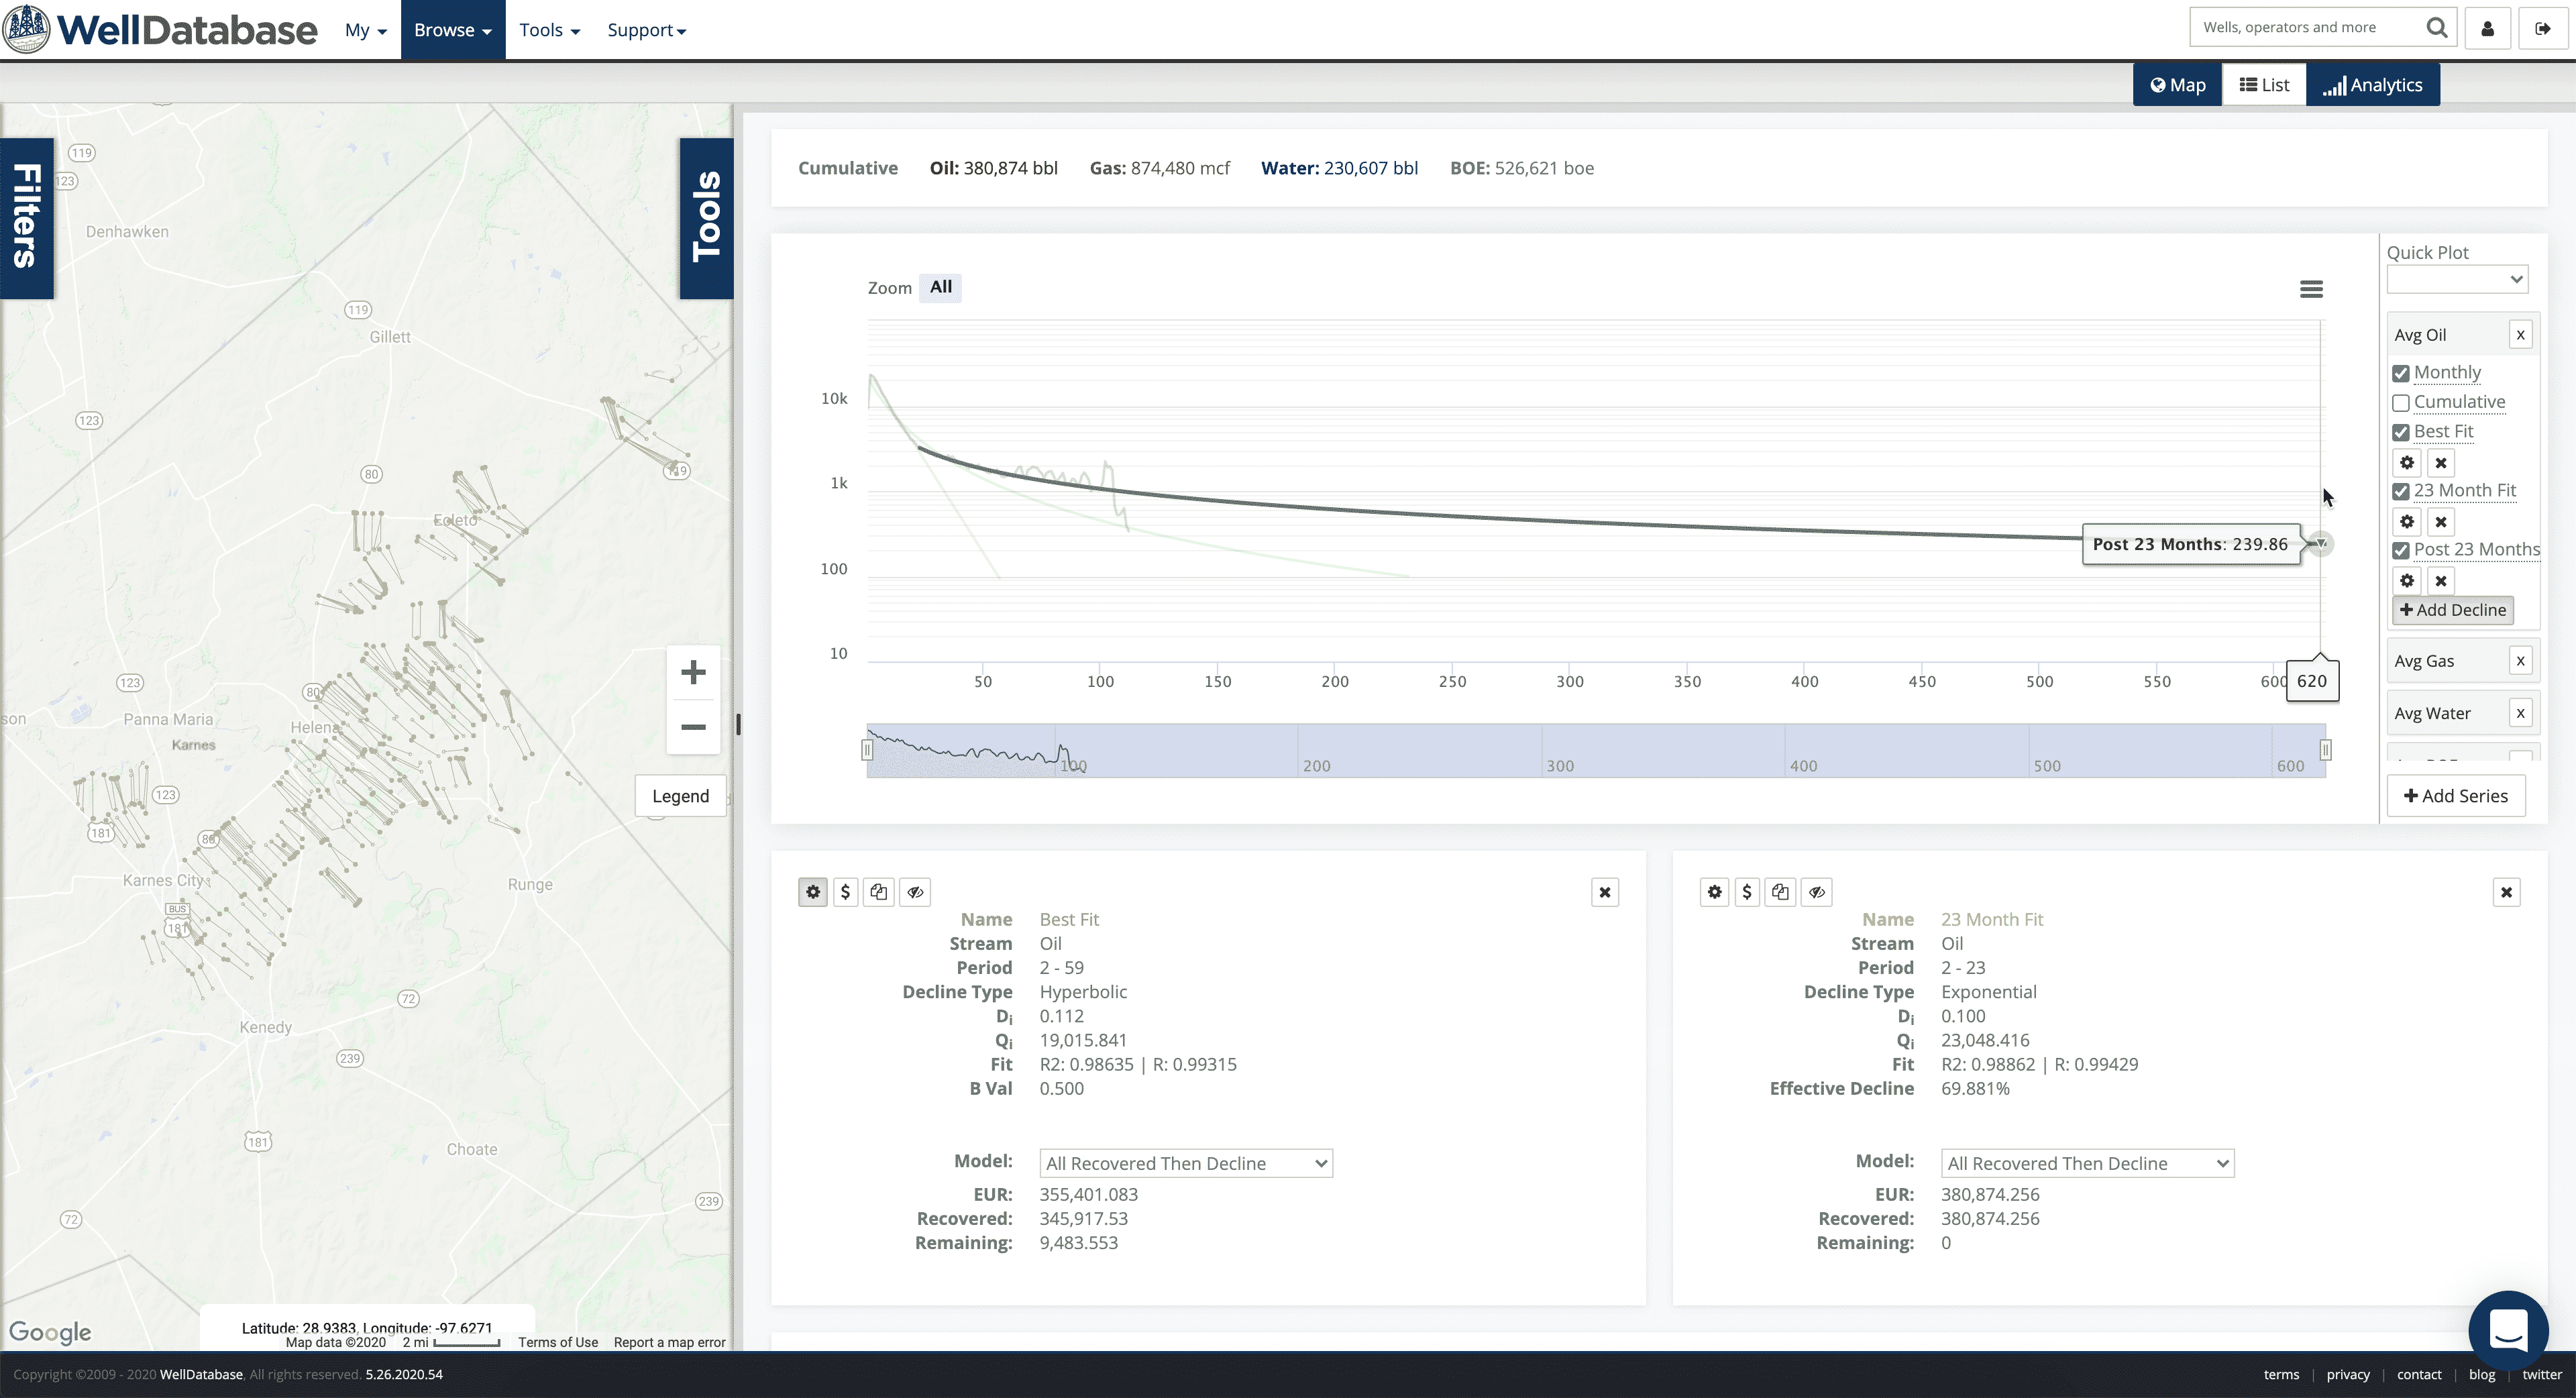The image size is (2576, 1398).
Task: Open the Tools menu in top navigation
Action: coord(549,30)
